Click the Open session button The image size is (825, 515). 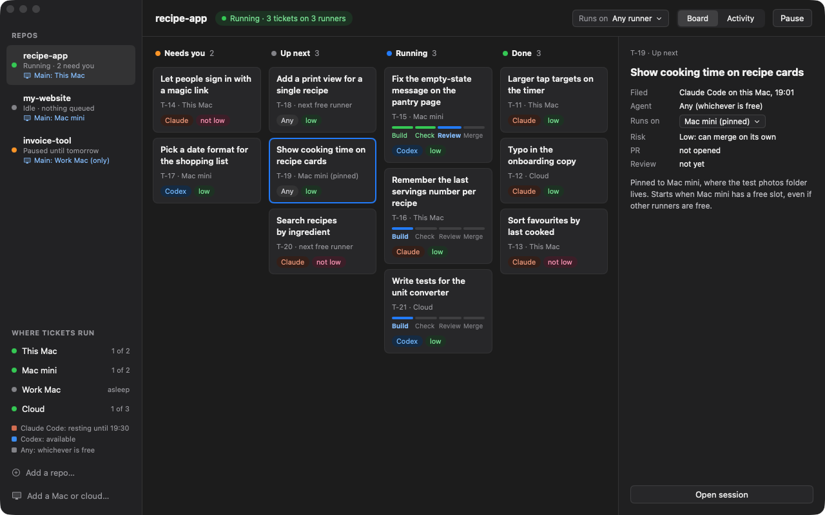click(722, 494)
